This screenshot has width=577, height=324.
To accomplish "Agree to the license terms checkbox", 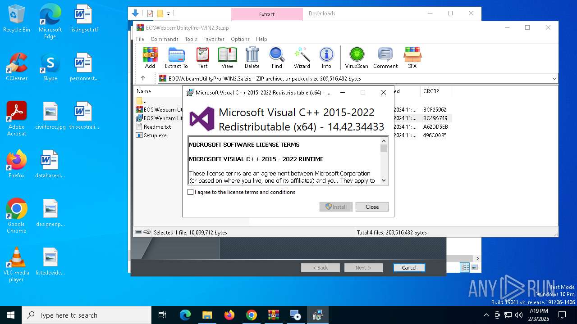I will pyautogui.click(x=190, y=192).
